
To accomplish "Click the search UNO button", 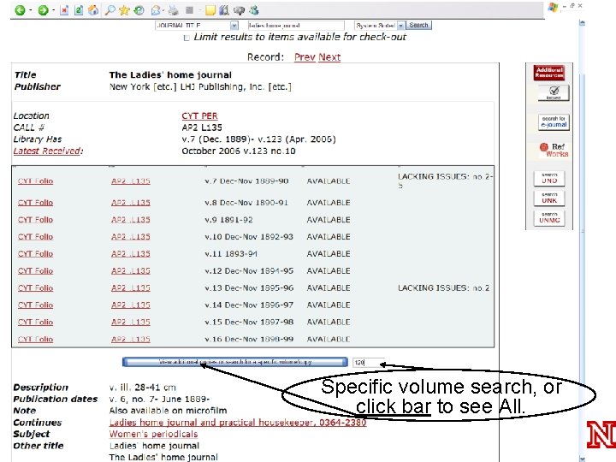I will 549,178.
